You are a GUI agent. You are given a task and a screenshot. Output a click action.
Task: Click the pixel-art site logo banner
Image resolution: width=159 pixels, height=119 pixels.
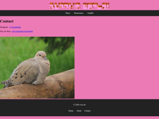tap(79, 6)
